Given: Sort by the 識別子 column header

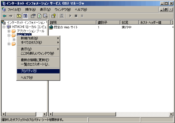Looking at the screenshot, I should [x=108, y=23].
